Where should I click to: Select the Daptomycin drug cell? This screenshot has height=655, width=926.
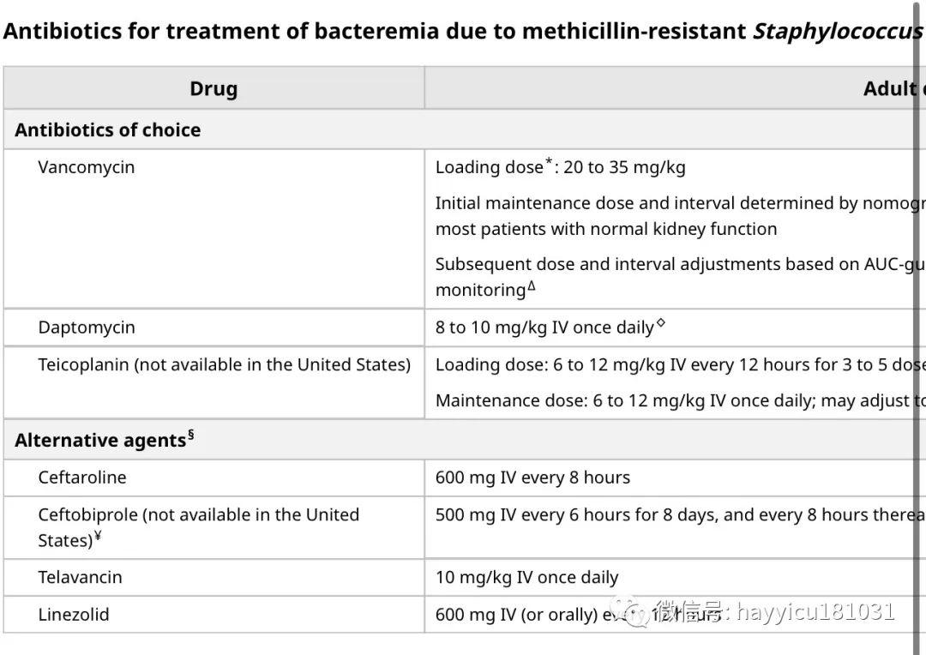[213, 327]
